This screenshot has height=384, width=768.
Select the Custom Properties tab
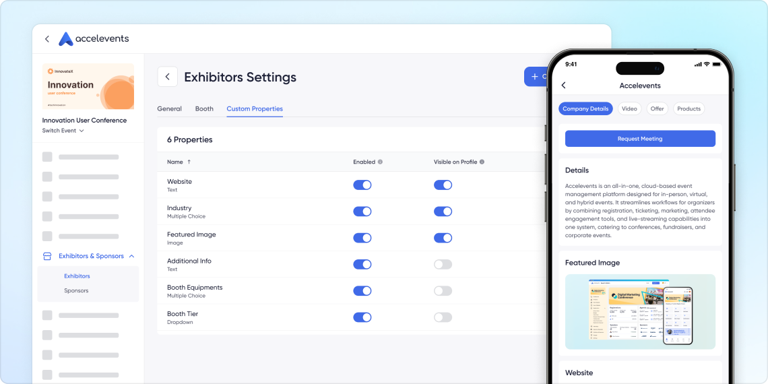[255, 108]
